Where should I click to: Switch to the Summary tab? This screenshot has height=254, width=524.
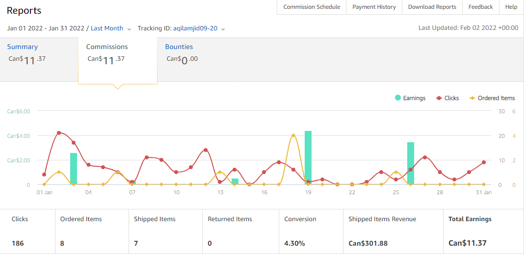23,47
